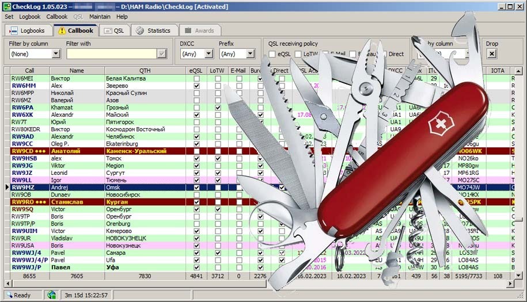This screenshot has width=527, height=302.
Task: Click the name Станислав in RW9RO row
Action: [67, 202]
